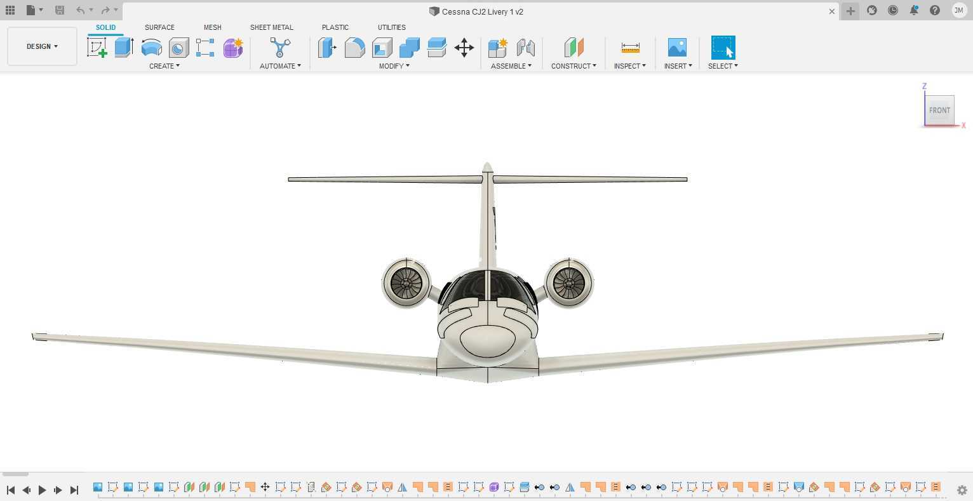Viewport: 973px width, 501px height.
Task: Activate the Extrude tool
Action: pyautogui.click(x=124, y=48)
